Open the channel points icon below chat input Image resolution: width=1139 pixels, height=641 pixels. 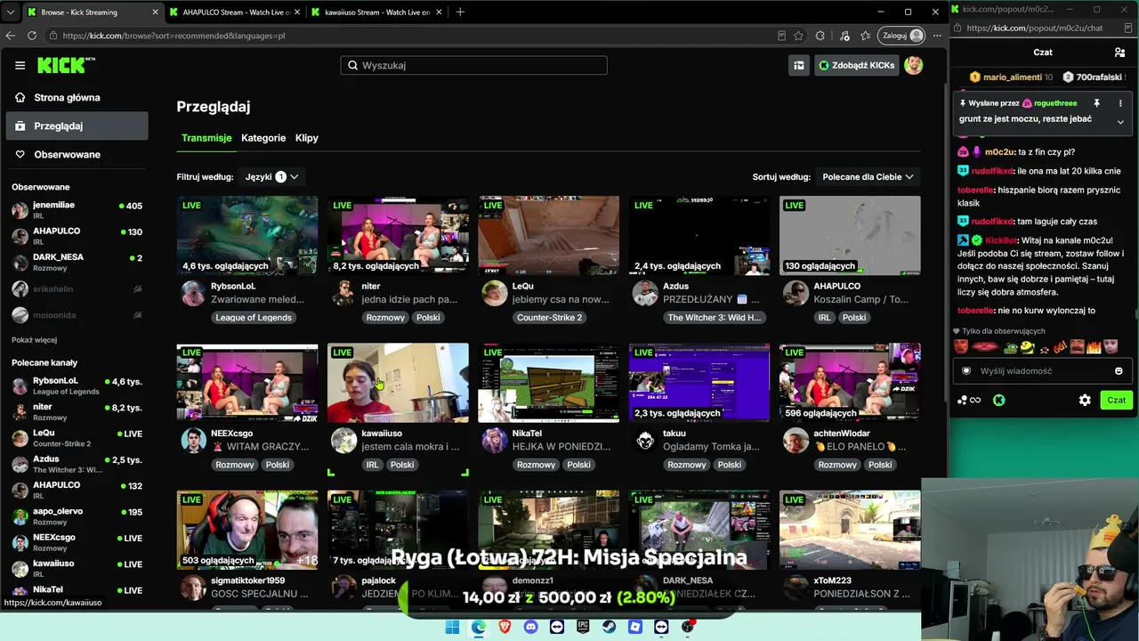(x=968, y=401)
